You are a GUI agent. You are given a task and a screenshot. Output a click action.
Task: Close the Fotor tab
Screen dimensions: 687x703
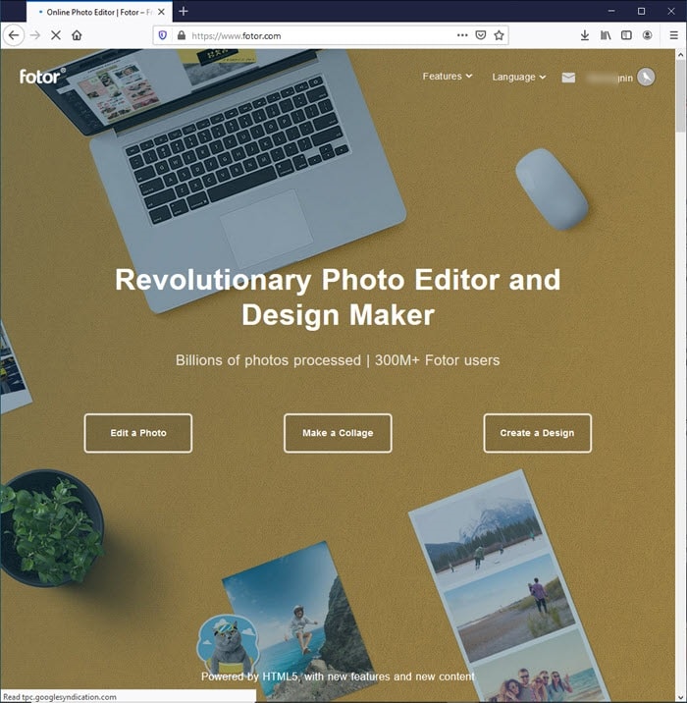(161, 12)
